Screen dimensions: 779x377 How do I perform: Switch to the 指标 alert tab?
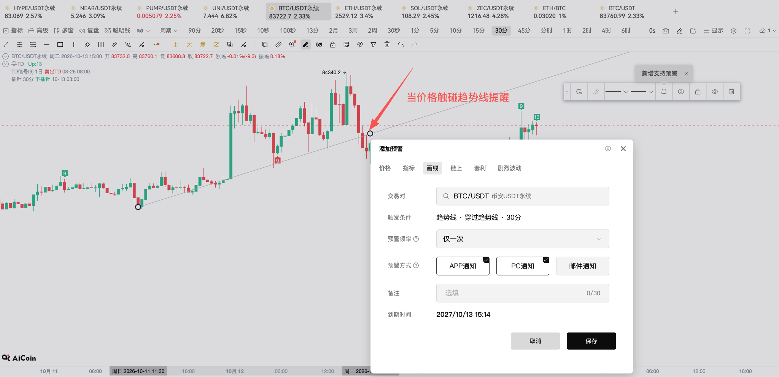pyautogui.click(x=409, y=168)
